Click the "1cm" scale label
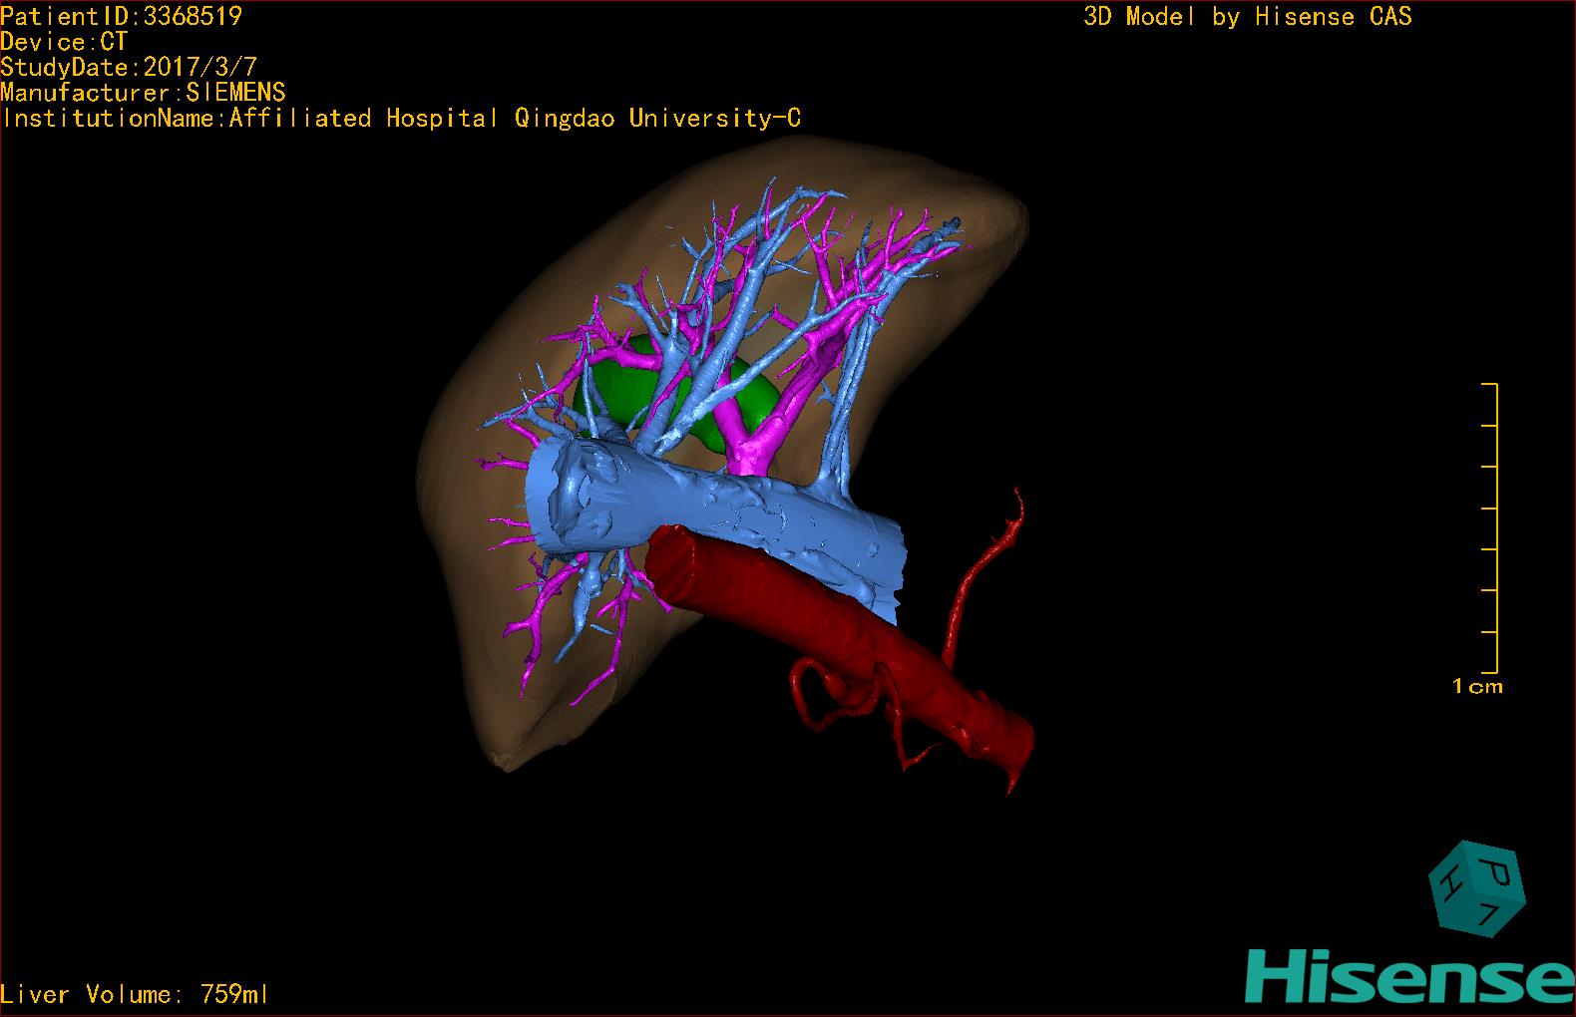Image resolution: width=1576 pixels, height=1017 pixels. coord(1477,686)
